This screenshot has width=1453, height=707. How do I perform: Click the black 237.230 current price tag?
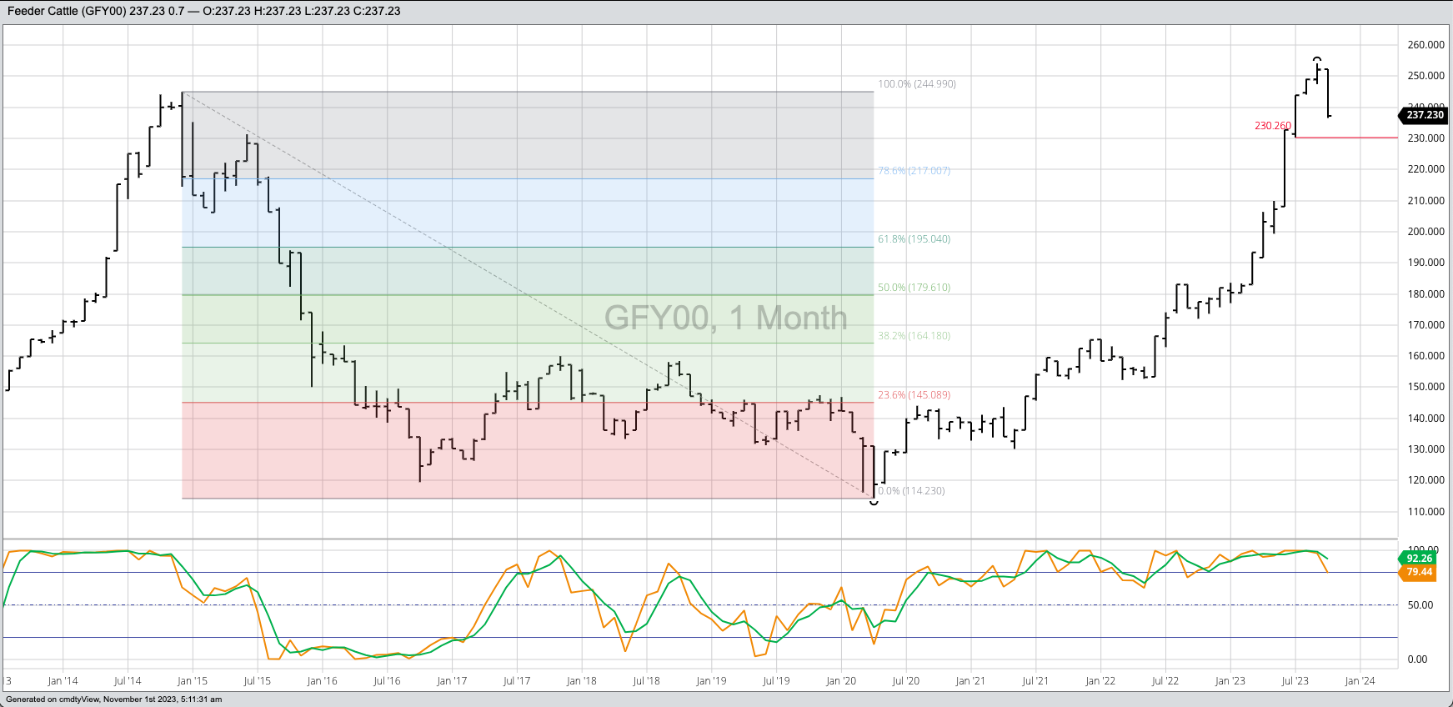point(1424,115)
